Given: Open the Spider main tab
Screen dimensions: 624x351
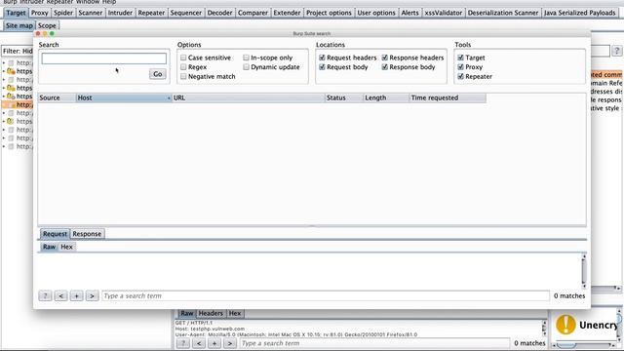Looking at the screenshot, I should 63,13.
